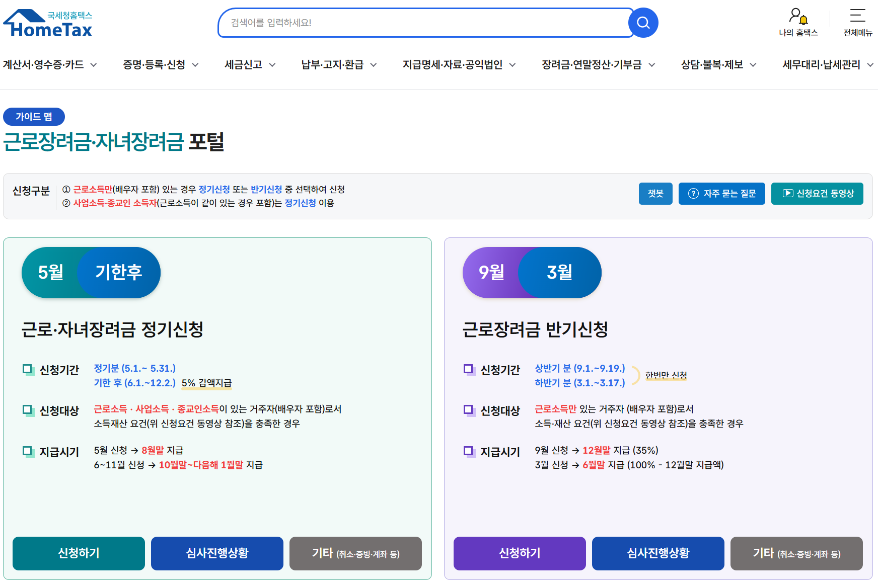Image resolution: width=878 pixels, height=588 pixels.
Task: Click 10월말~다음해 1월말 text
Action: [x=201, y=465]
